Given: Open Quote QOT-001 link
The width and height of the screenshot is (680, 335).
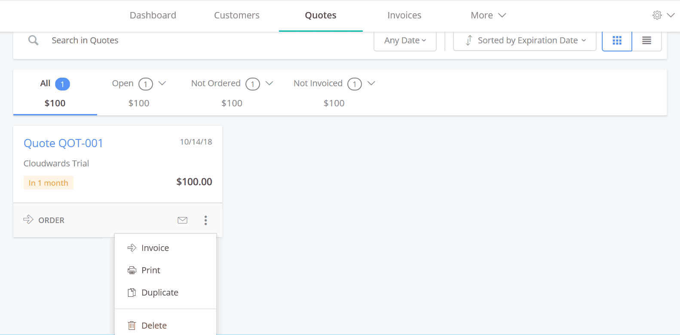Looking at the screenshot, I should pyautogui.click(x=63, y=143).
